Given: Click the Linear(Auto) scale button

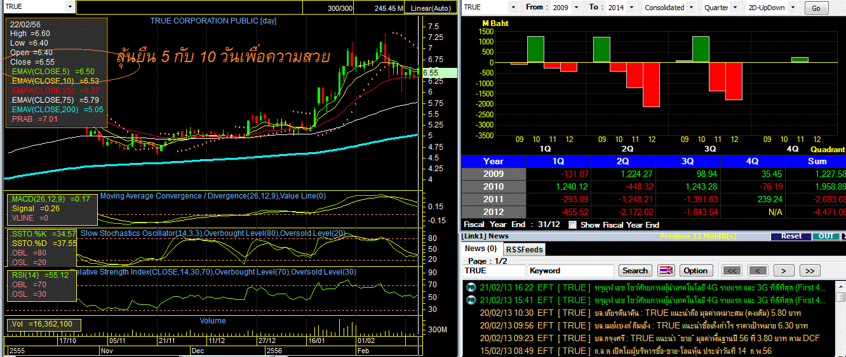Looking at the screenshot, I should pos(431,8).
